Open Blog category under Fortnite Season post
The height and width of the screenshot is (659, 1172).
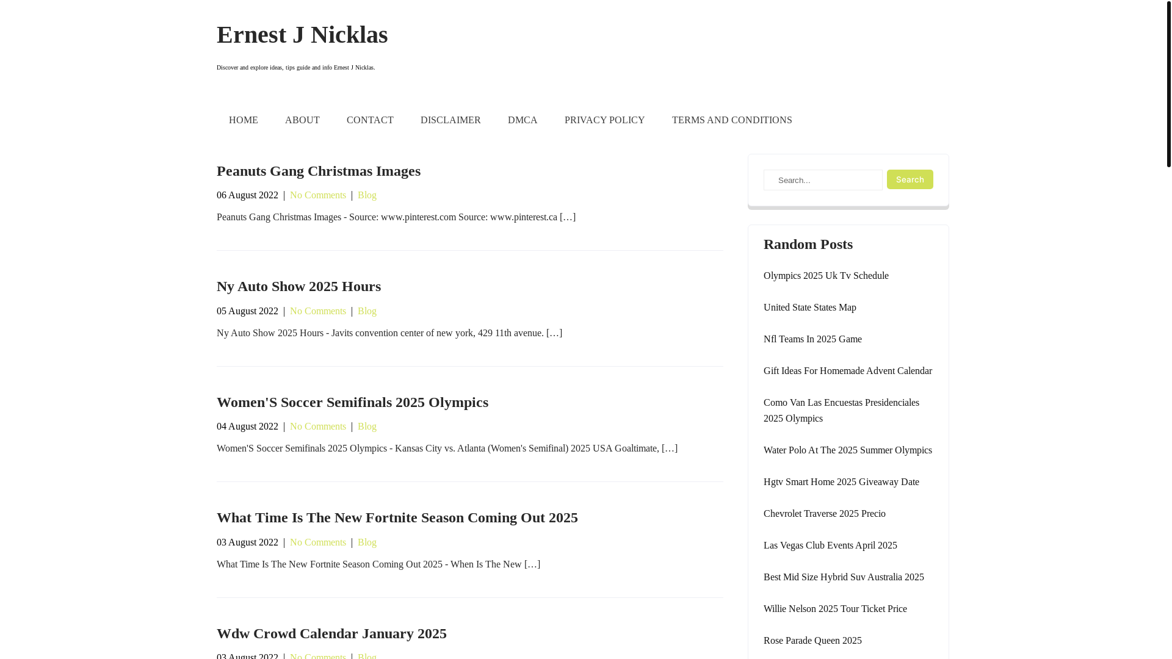367,542
